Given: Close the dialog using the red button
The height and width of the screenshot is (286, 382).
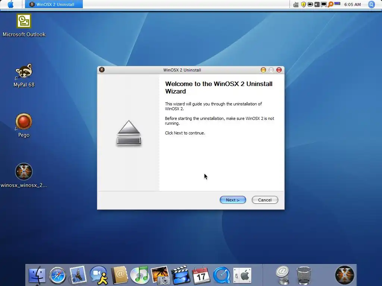Looking at the screenshot, I should coord(279,70).
